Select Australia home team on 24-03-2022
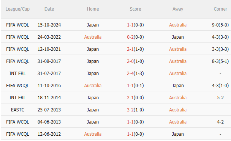Image resolution: width=231 pixels, height=141 pixels. click(x=93, y=37)
